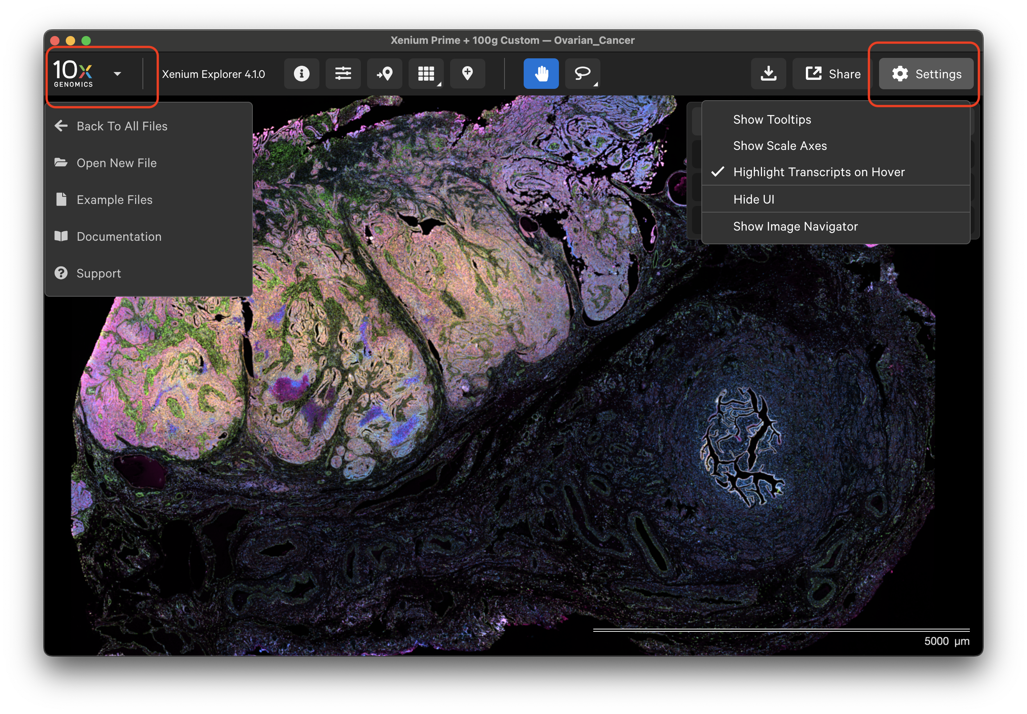
Task: Go Back To All Files
Action: (x=122, y=126)
